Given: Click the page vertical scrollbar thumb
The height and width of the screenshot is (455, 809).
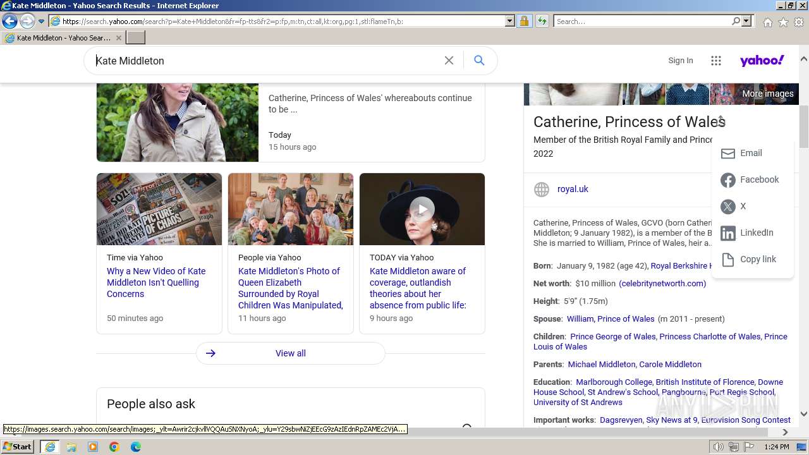Looking at the screenshot, I should click(804, 126).
